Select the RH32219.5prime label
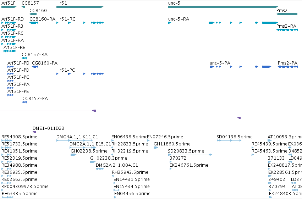Screen dimensions: 302x199 pos(130,151)
